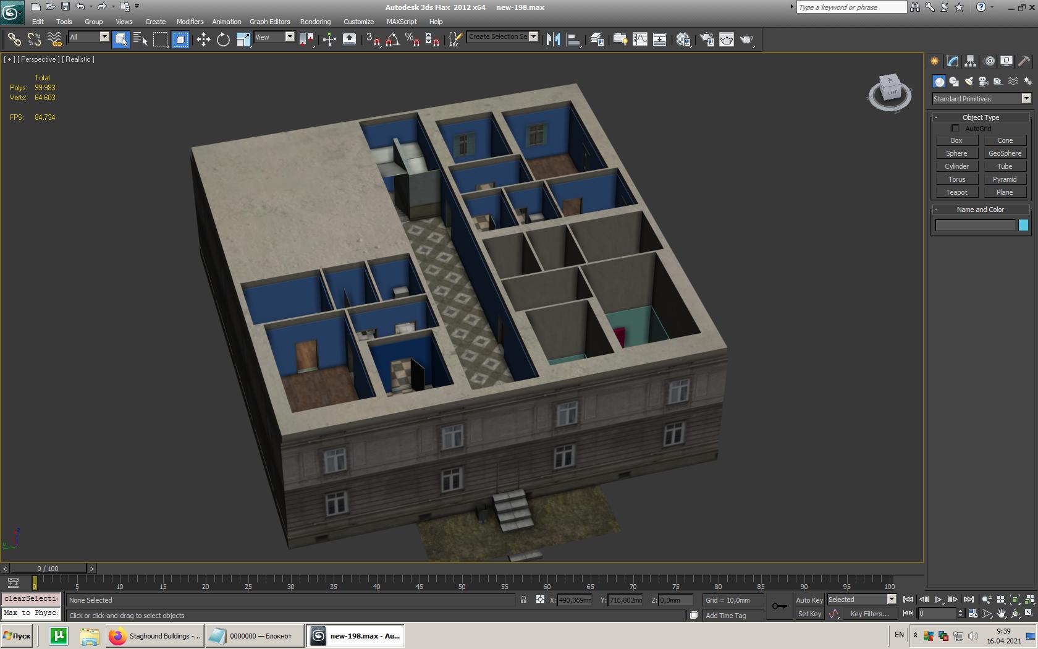The height and width of the screenshot is (649, 1038).
Task: Create a Pyramid primitive
Action: (1005, 180)
